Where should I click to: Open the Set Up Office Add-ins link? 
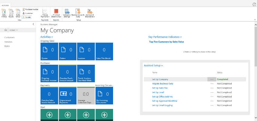pyautogui.click(x=162, y=97)
